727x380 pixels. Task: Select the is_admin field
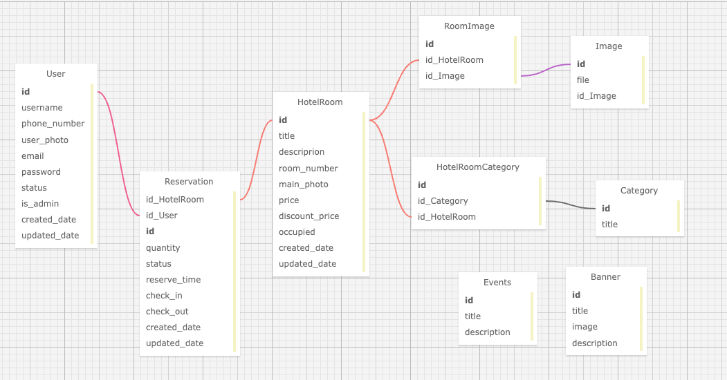pos(40,204)
